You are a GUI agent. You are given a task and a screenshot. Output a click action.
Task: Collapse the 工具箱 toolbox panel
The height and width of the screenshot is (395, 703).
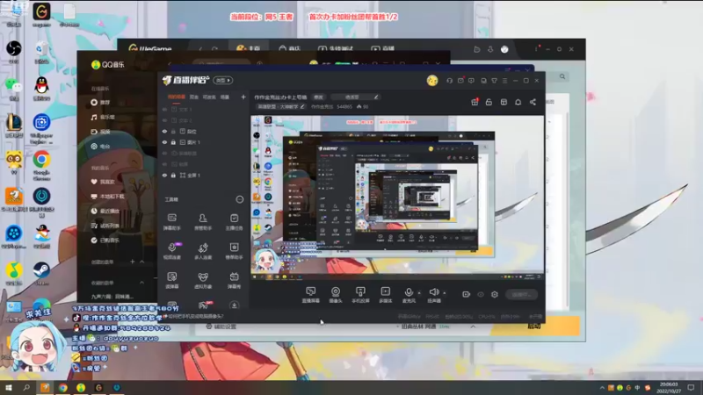(240, 199)
